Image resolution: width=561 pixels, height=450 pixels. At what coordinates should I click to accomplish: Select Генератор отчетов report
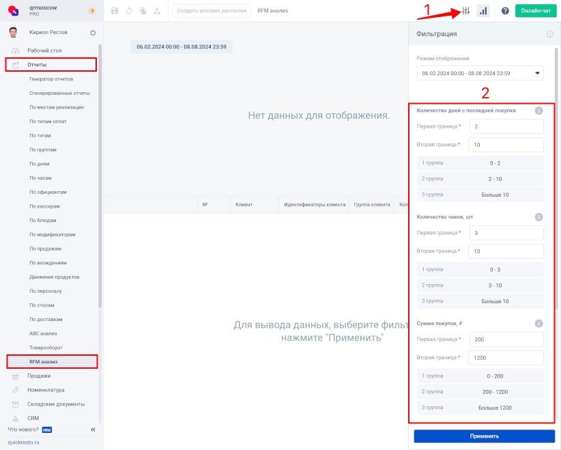tap(51, 79)
